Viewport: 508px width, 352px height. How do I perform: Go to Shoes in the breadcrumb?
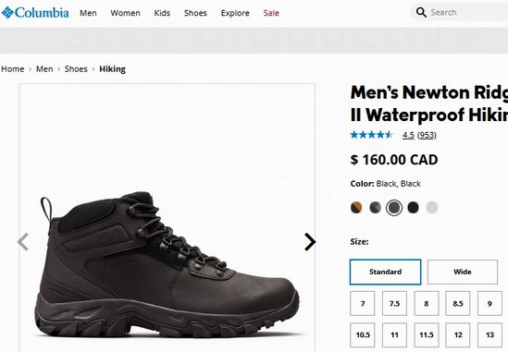coord(76,69)
